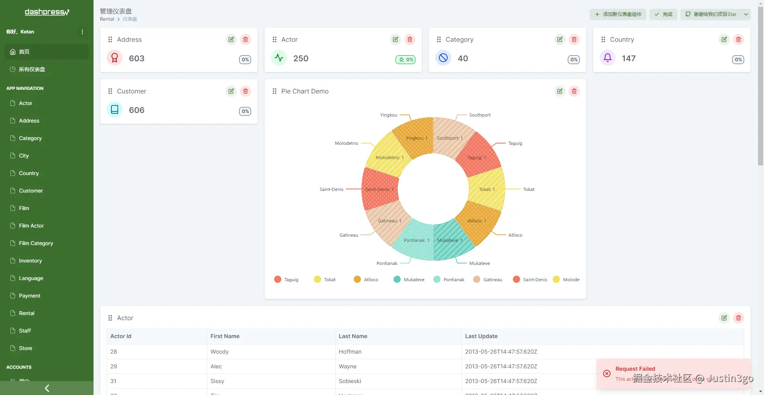
Task: Grab the Customer widget drag handle
Action: pos(110,91)
